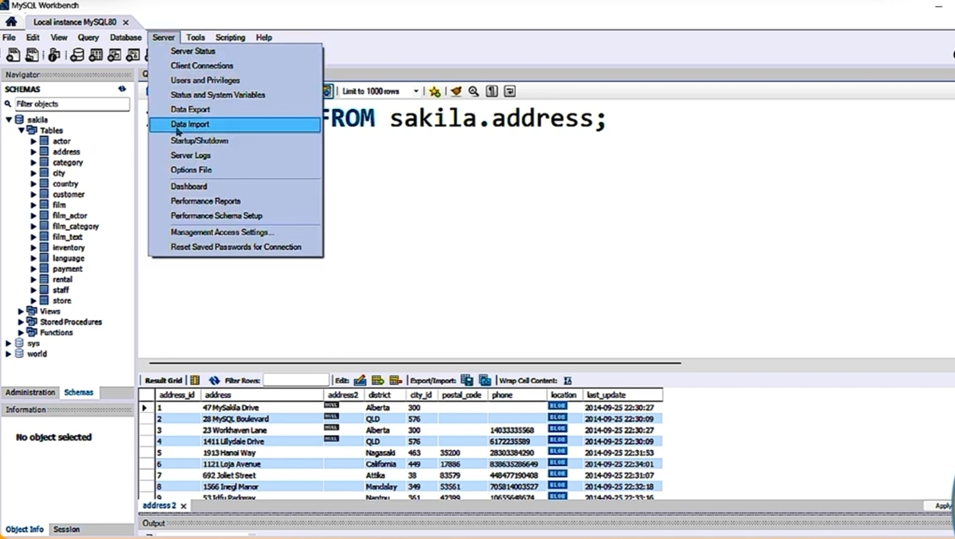Expand the address table node
The width and height of the screenshot is (955, 539).
point(34,152)
